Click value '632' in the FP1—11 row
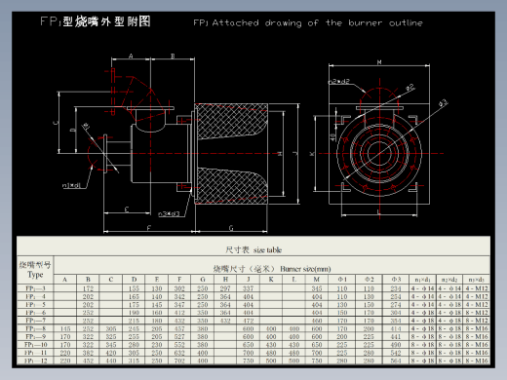The width and height of the screenshot is (507, 380). tap(179, 353)
